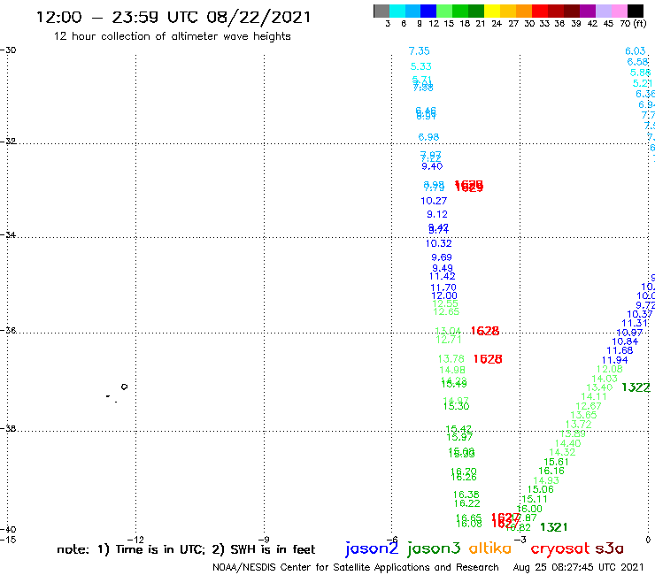Click the wave height value 15.97
The width and height of the screenshot is (655, 575).
(x=459, y=437)
